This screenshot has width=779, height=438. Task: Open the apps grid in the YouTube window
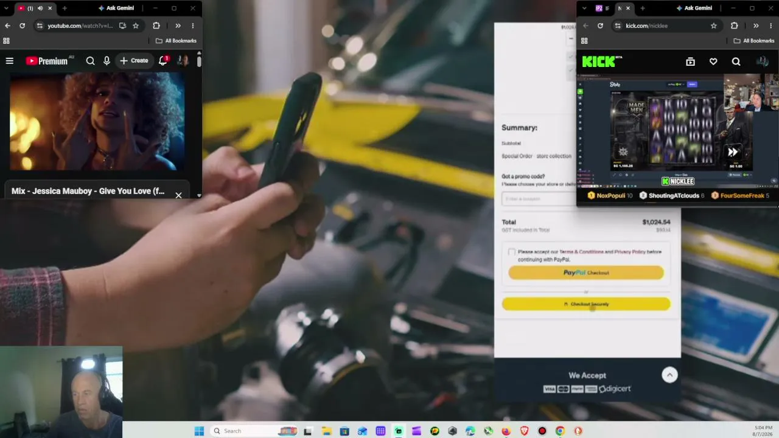pos(6,41)
